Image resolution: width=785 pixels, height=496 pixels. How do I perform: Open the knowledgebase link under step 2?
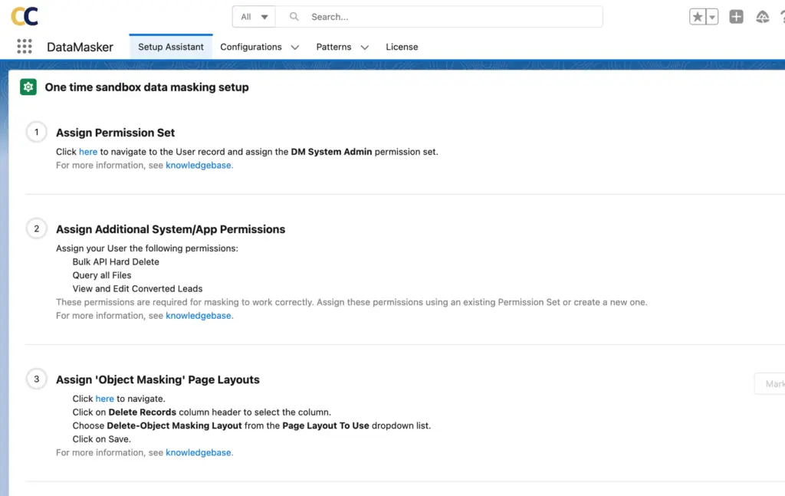[199, 315]
